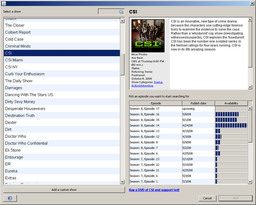Click the show search input field
The height and width of the screenshot is (205, 256).
pyautogui.click(x=111, y=12)
